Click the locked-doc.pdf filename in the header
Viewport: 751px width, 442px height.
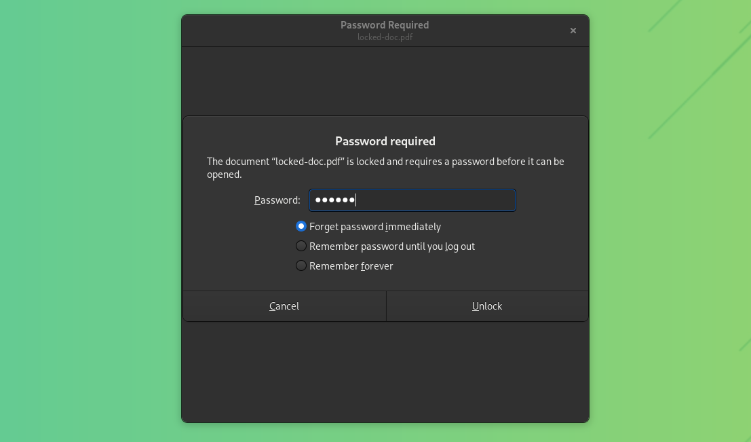point(385,37)
